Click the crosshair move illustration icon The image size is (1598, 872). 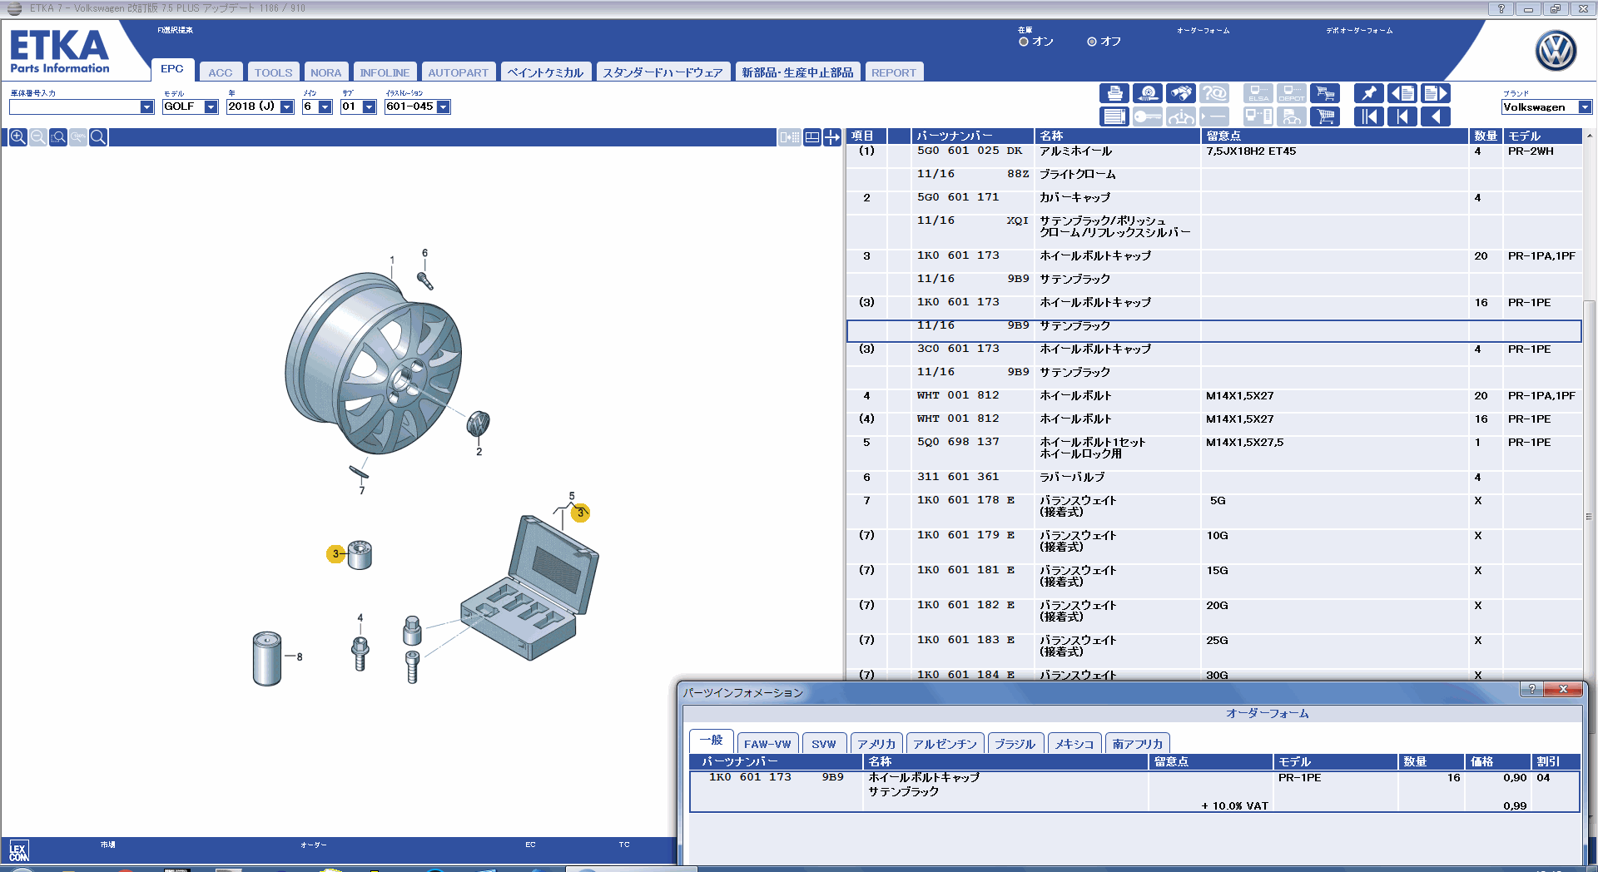(x=832, y=137)
